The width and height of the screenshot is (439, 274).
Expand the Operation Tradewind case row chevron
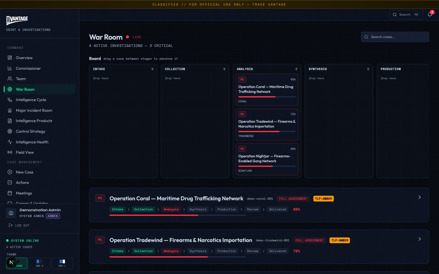click(420, 239)
